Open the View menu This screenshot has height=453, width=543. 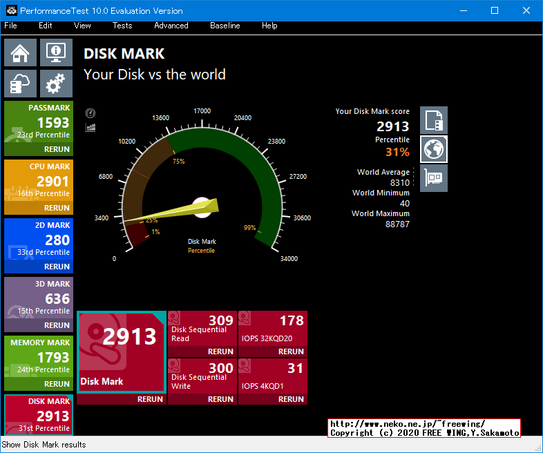[82, 26]
